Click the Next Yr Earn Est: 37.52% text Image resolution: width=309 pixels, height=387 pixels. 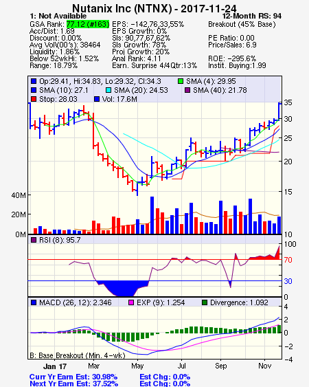click(73, 384)
